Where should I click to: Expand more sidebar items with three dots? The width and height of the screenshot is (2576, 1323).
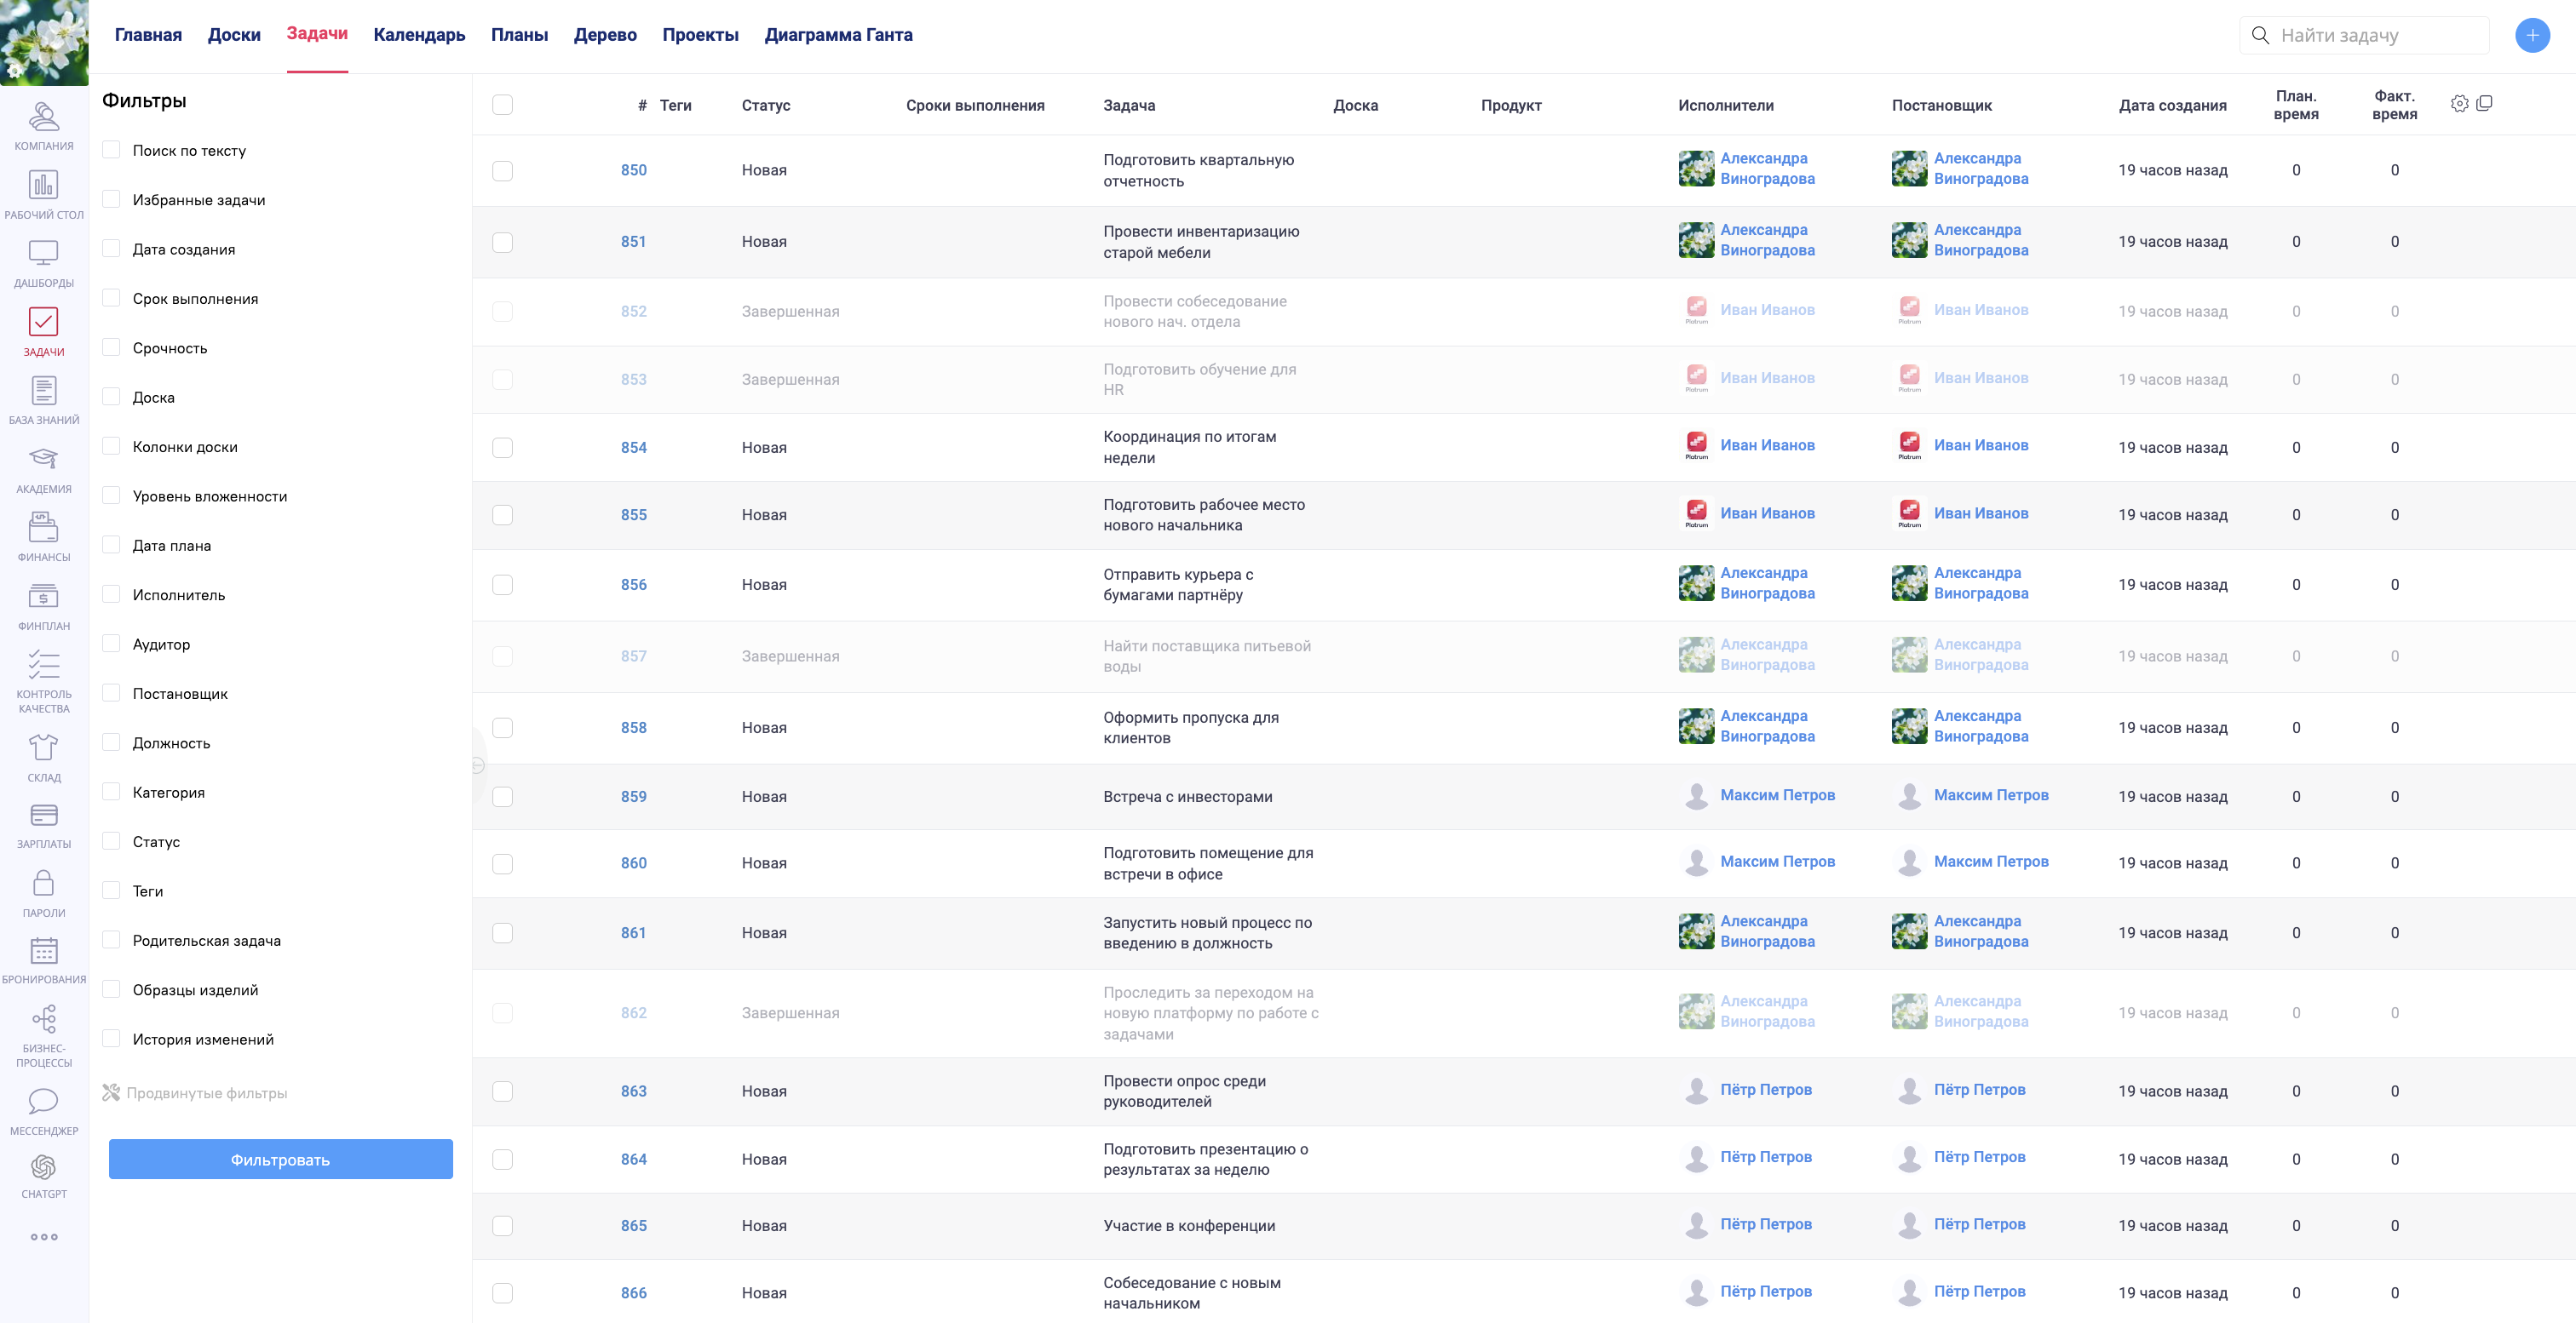pyautogui.click(x=43, y=1237)
